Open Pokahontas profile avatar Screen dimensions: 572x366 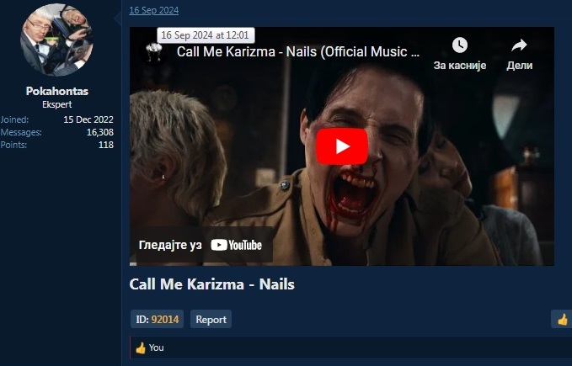pos(57,40)
